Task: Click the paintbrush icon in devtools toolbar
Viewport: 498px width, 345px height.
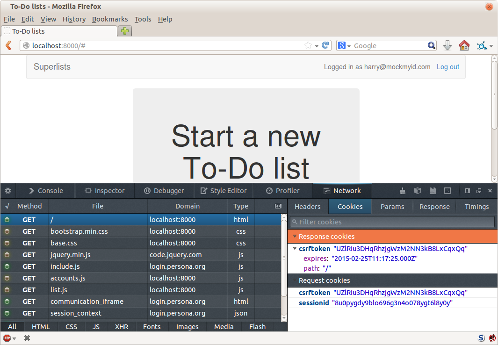Action: [x=403, y=191]
